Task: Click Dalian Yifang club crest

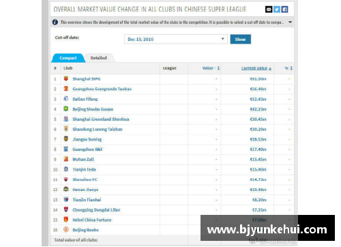Action: (x=66, y=99)
